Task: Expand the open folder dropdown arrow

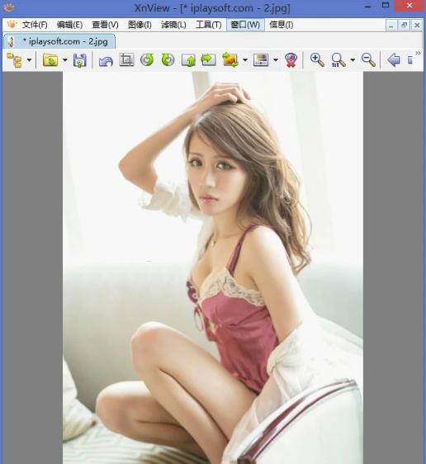Action: 65,60
